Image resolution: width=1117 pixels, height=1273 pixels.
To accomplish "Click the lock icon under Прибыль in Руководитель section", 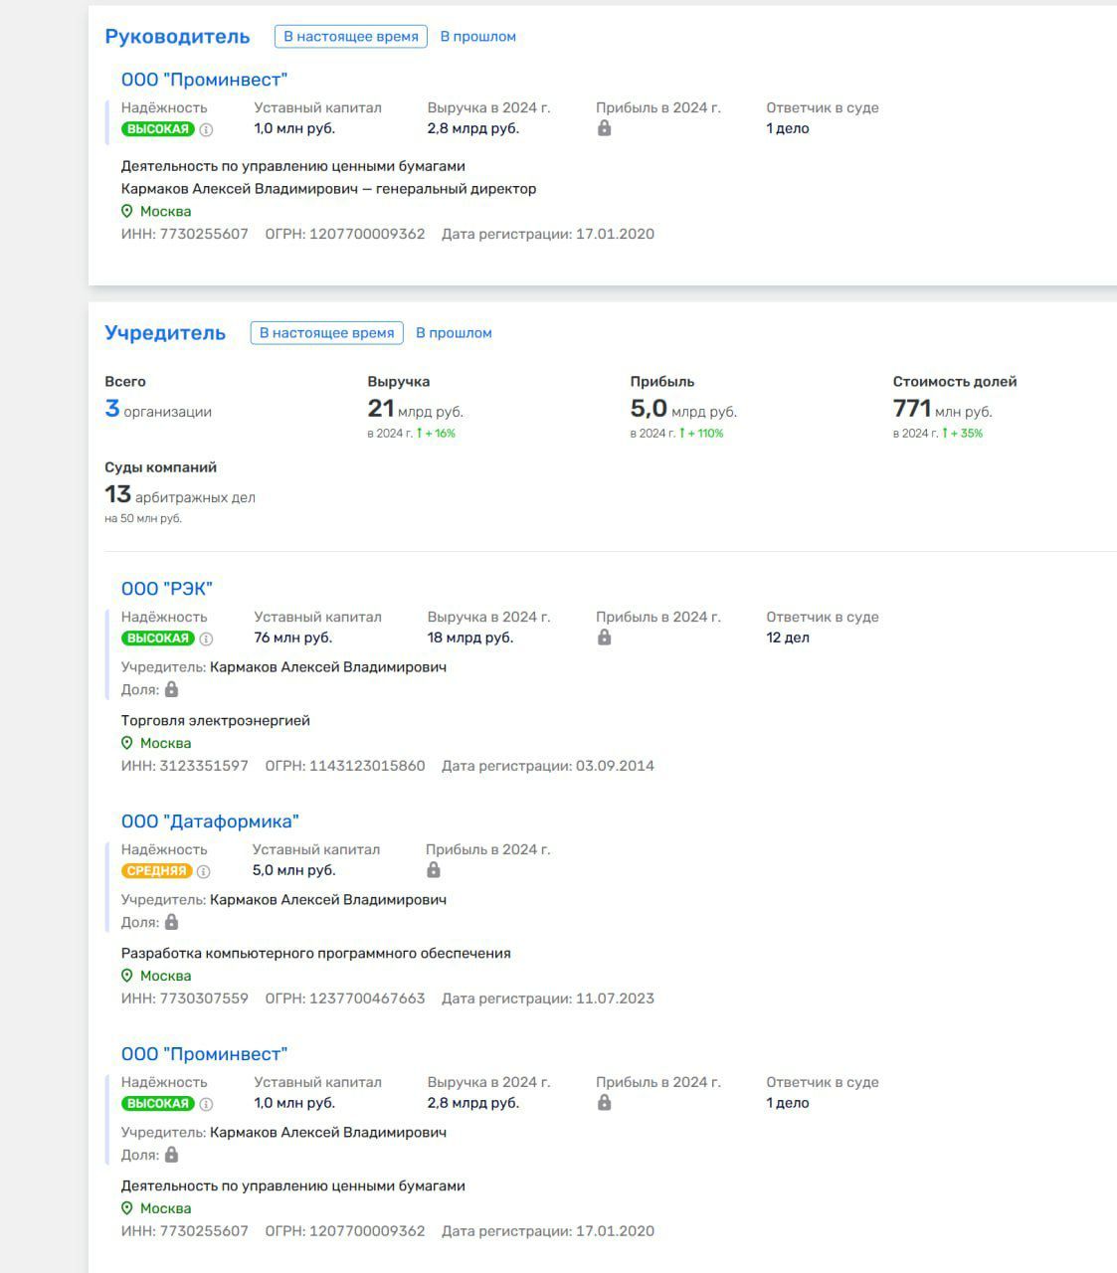I will (604, 128).
